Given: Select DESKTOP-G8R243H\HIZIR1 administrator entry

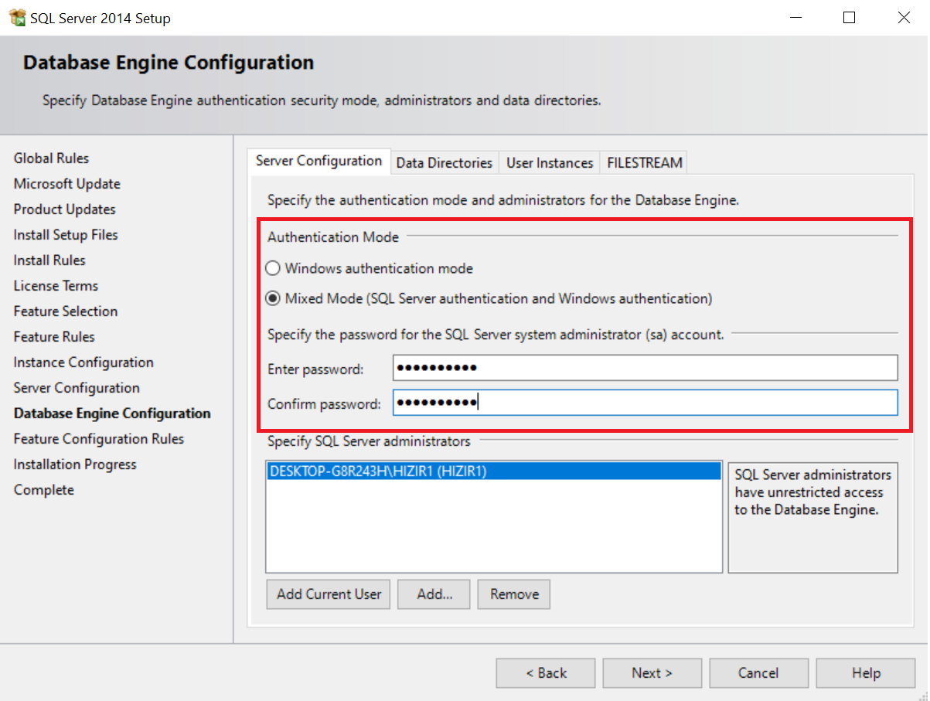Looking at the screenshot, I should click(493, 471).
